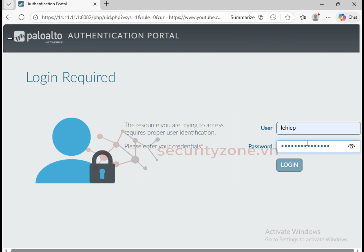This screenshot has height=252, width=364.
Task: Reload the Authentication Portal page
Action: (22, 17)
